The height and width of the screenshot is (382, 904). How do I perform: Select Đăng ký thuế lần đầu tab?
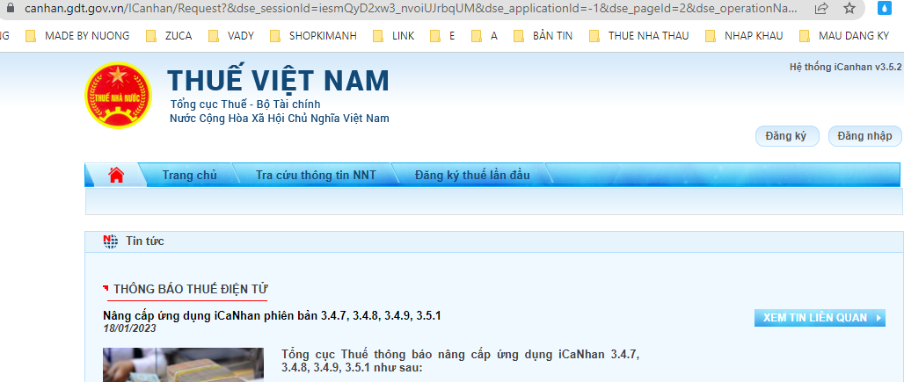pos(472,176)
